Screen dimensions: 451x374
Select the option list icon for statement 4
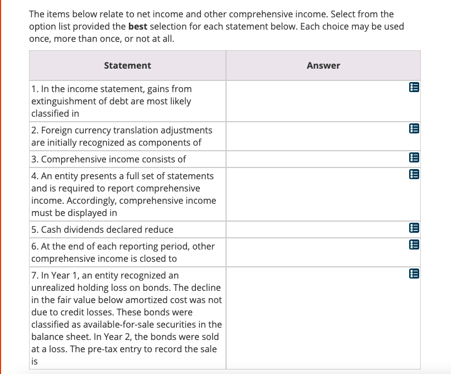(413, 174)
